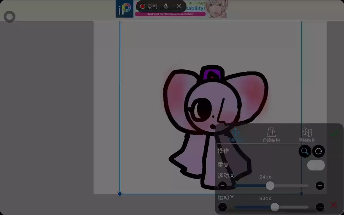Click the magnifier operation icon
344x215 pixels.
[x=305, y=151]
